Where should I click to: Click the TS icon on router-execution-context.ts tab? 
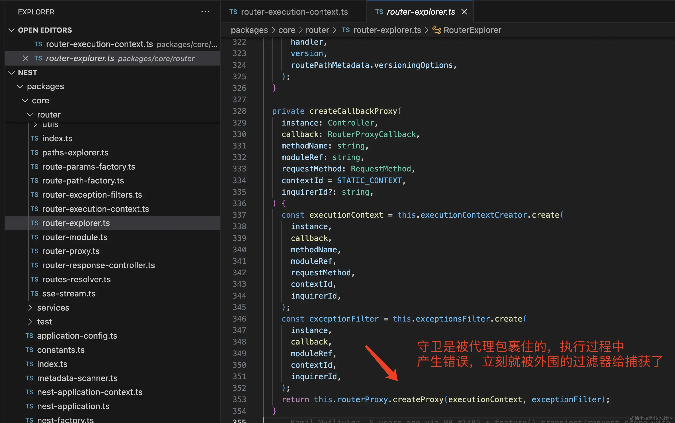[233, 12]
